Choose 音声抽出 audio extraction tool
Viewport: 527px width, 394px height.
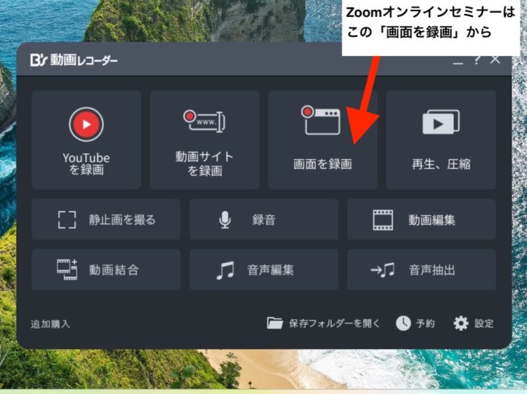pyautogui.click(x=421, y=269)
